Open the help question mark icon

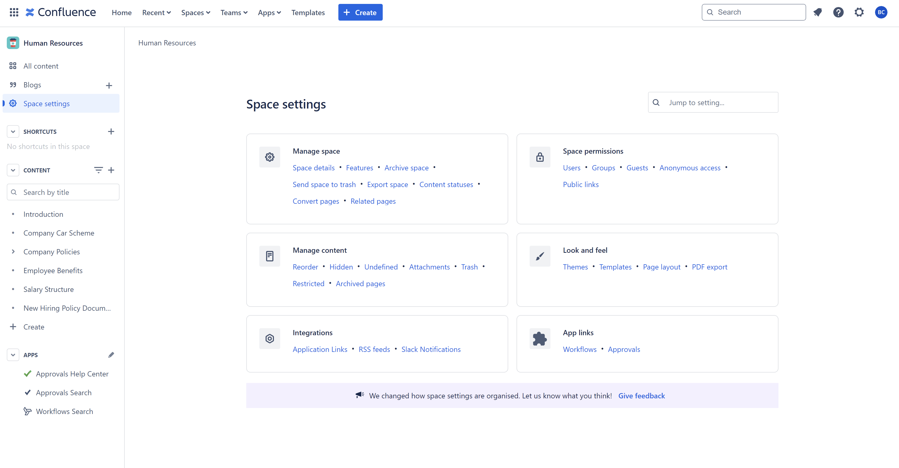click(838, 13)
